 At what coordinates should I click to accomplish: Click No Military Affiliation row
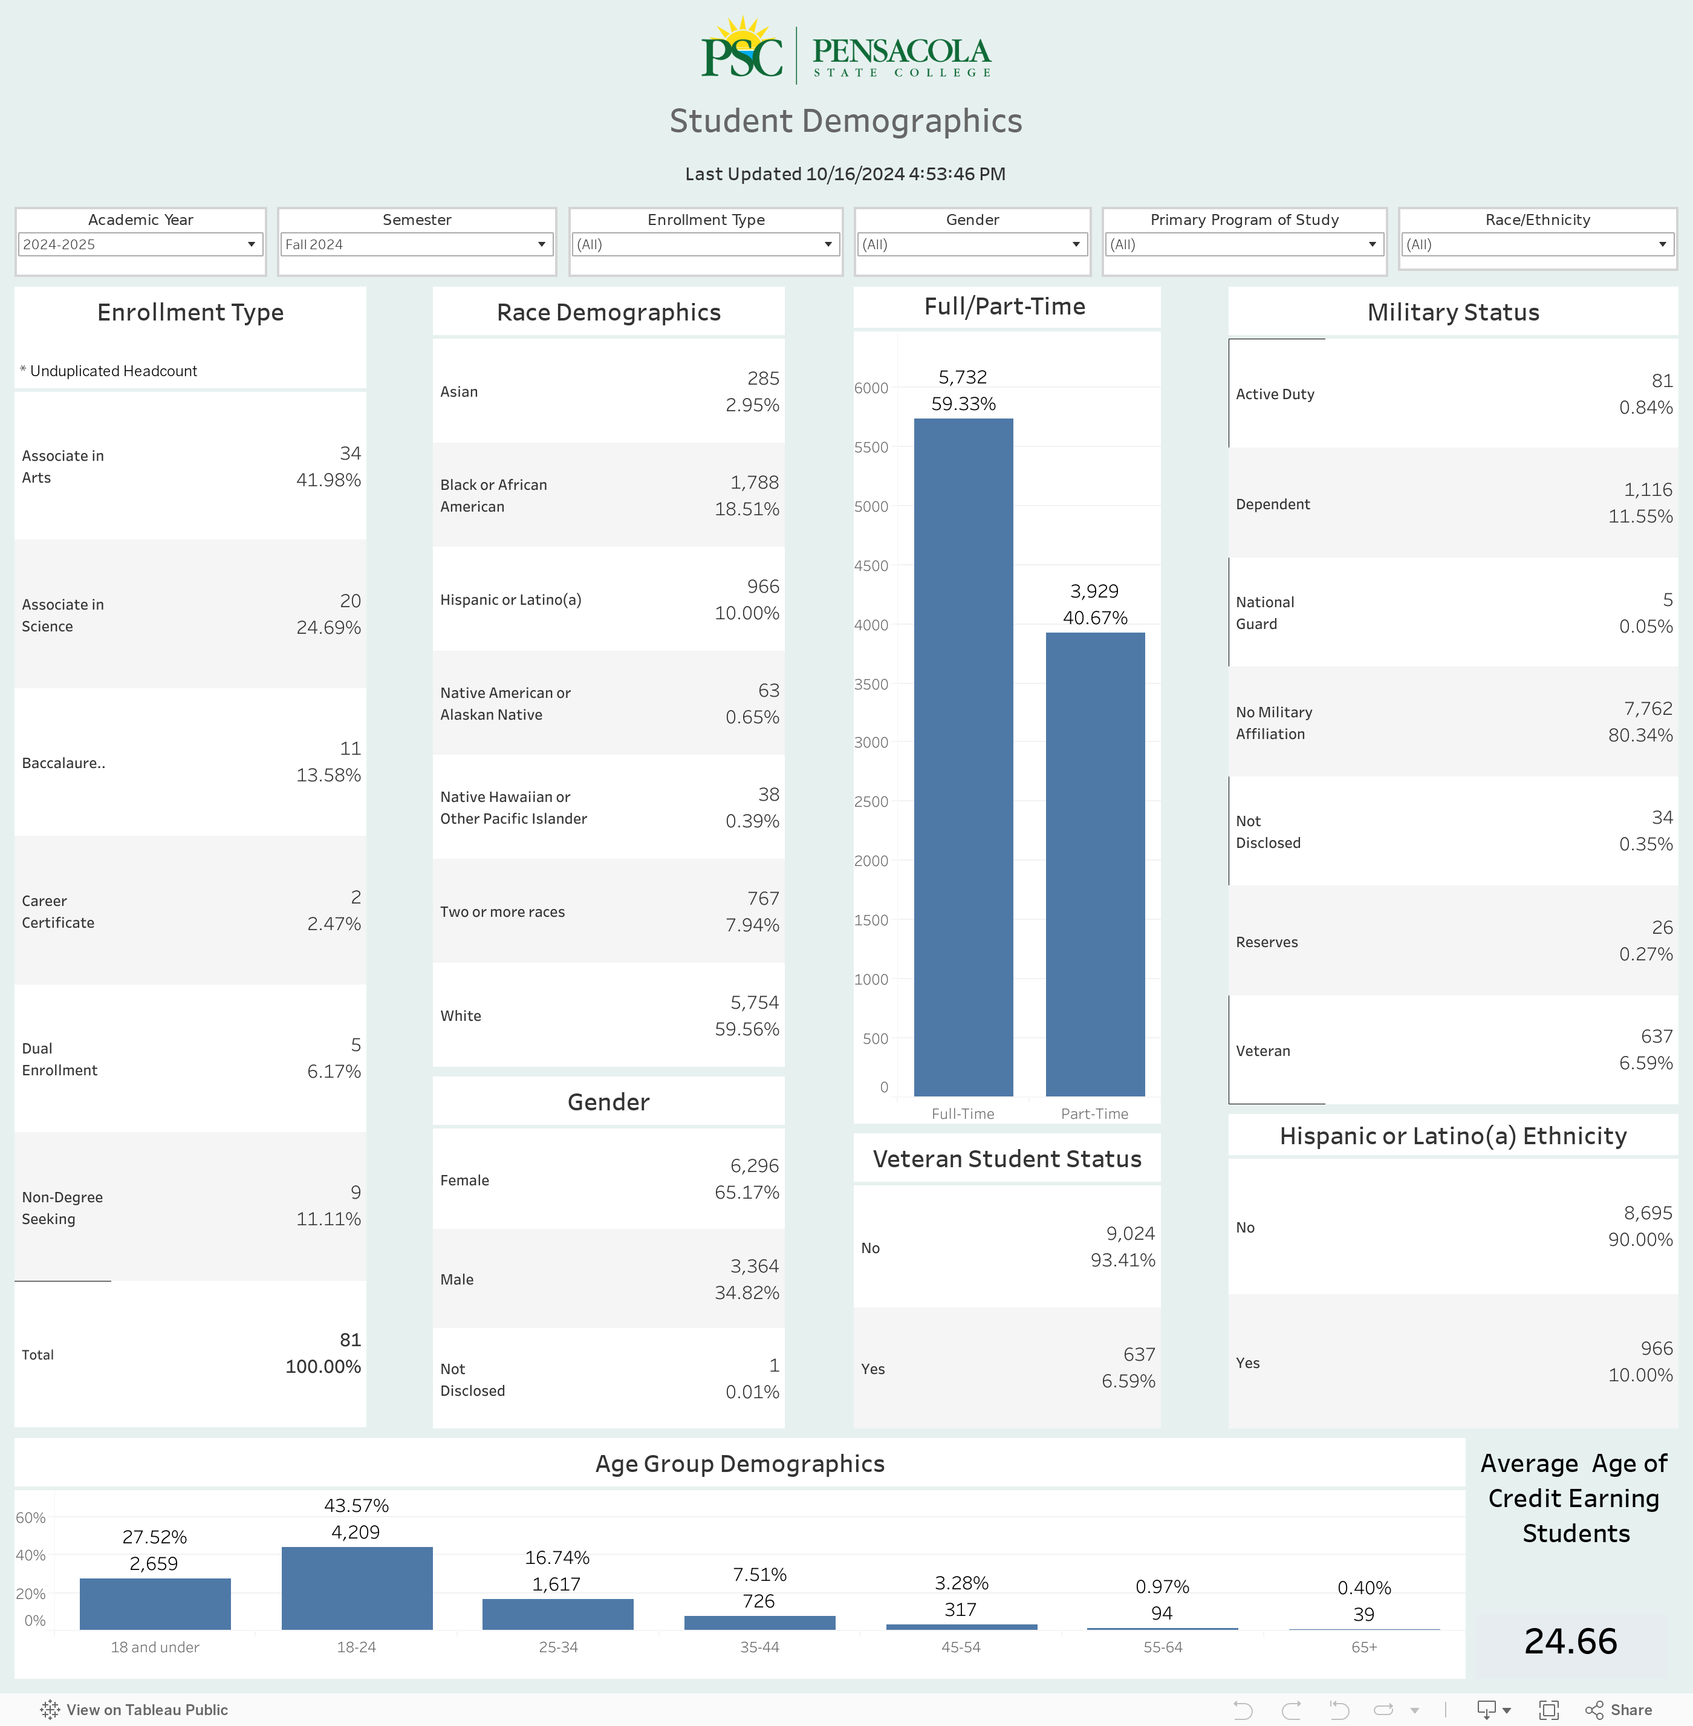[1453, 722]
